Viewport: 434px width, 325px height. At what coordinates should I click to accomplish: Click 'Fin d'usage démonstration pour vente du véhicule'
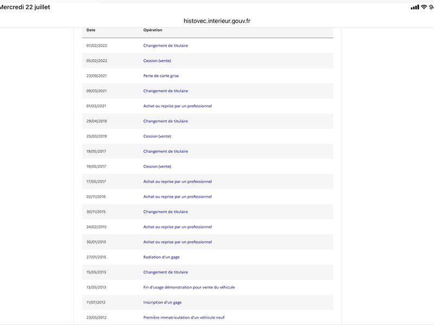[x=189, y=288]
